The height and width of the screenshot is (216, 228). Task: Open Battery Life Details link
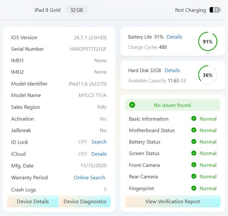click(x=174, y=37)
